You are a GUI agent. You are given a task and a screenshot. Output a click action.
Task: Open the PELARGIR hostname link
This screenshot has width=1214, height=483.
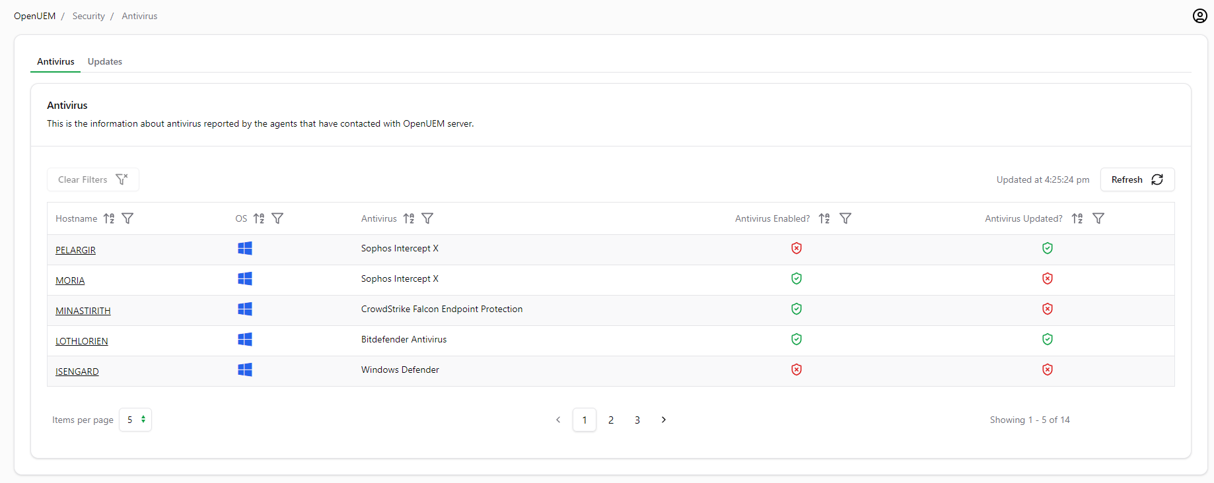click(75, 250)
